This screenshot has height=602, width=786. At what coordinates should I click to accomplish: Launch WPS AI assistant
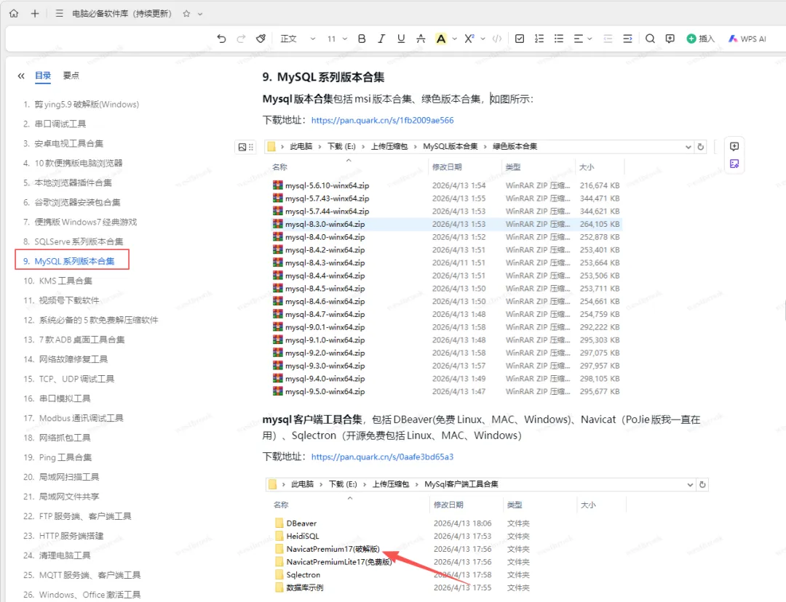click(x=747, y=39)
